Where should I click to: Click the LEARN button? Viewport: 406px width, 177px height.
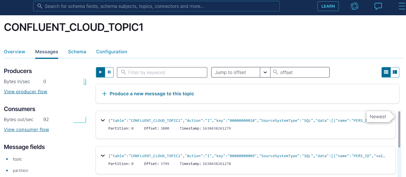coord(328,6)
